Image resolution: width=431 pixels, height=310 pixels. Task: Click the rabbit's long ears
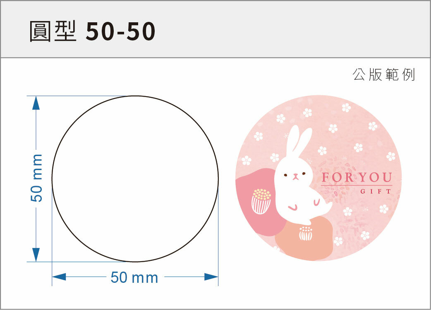coord(298,140)
